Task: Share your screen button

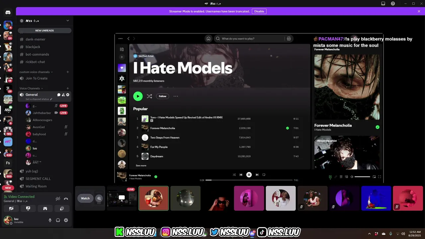Action: (28, 208)
